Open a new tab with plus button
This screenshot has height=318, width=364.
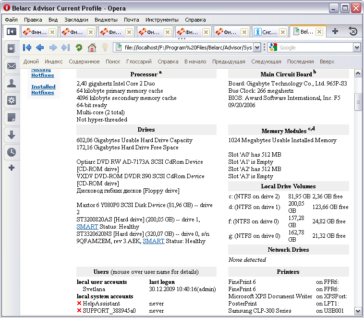(335, 31)
